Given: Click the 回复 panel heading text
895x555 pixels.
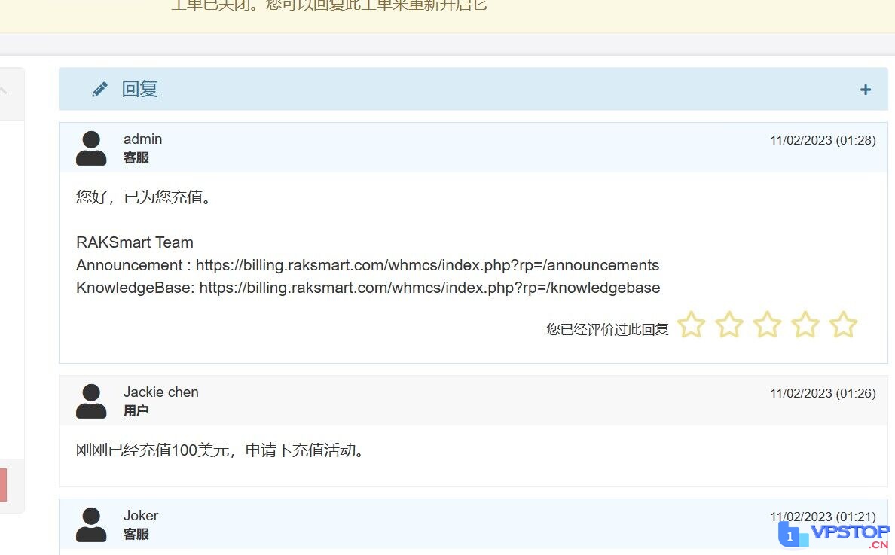Looking at the screenshot, I should pyautogui.click(x=140, y=89).
